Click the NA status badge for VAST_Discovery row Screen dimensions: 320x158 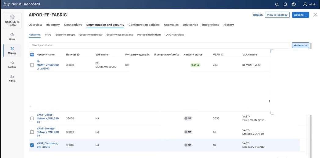[x=188, y=145]
